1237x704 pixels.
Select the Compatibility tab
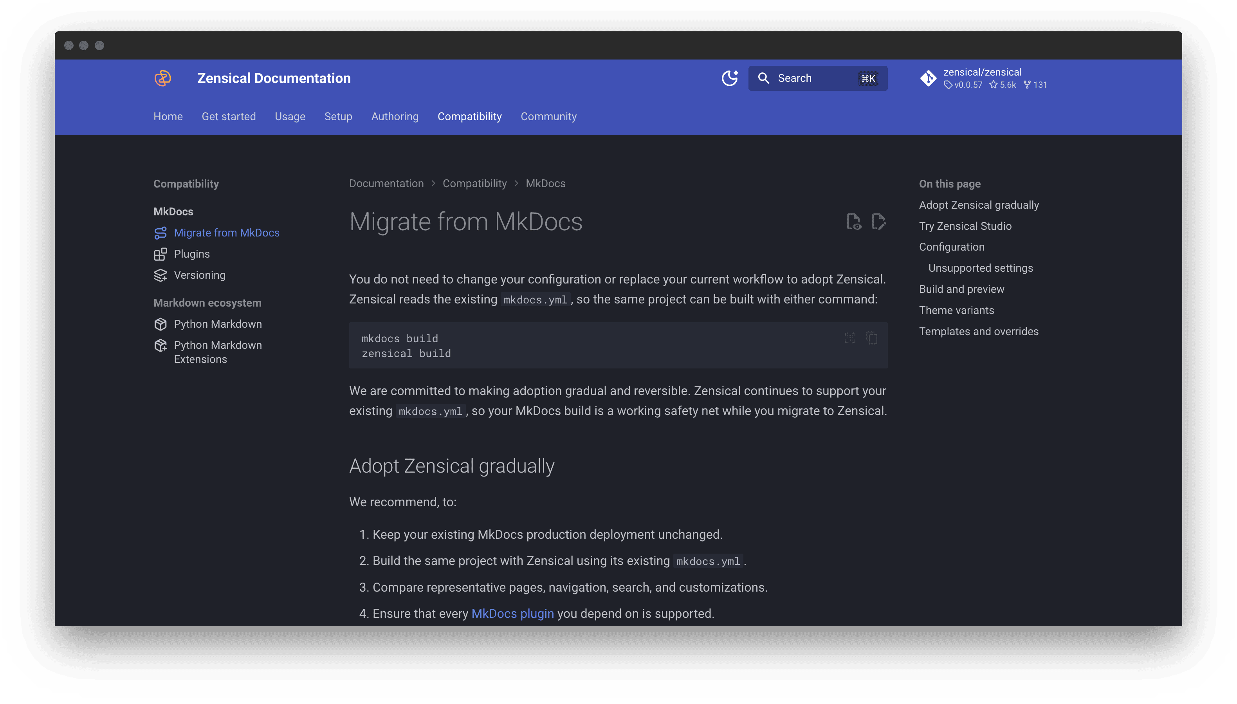[x=469, y=117]
